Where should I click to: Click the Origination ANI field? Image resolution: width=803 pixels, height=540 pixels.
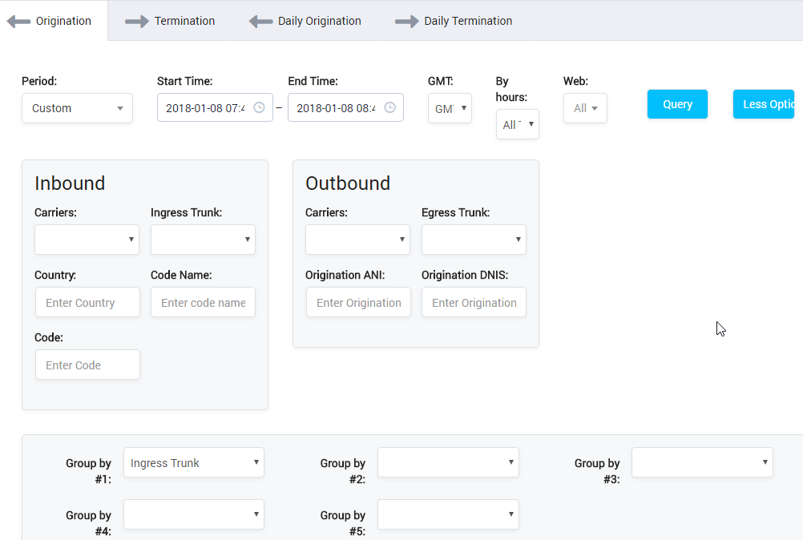point(358,302)
